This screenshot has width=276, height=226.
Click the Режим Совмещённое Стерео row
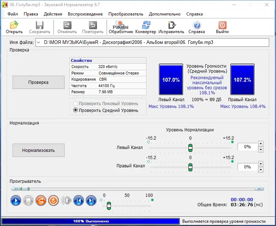[x=108, y=73]
